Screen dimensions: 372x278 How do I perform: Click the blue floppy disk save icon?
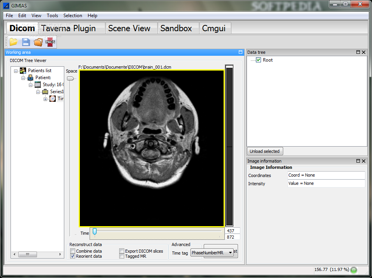pyautogui.click(x=26, y=42)
